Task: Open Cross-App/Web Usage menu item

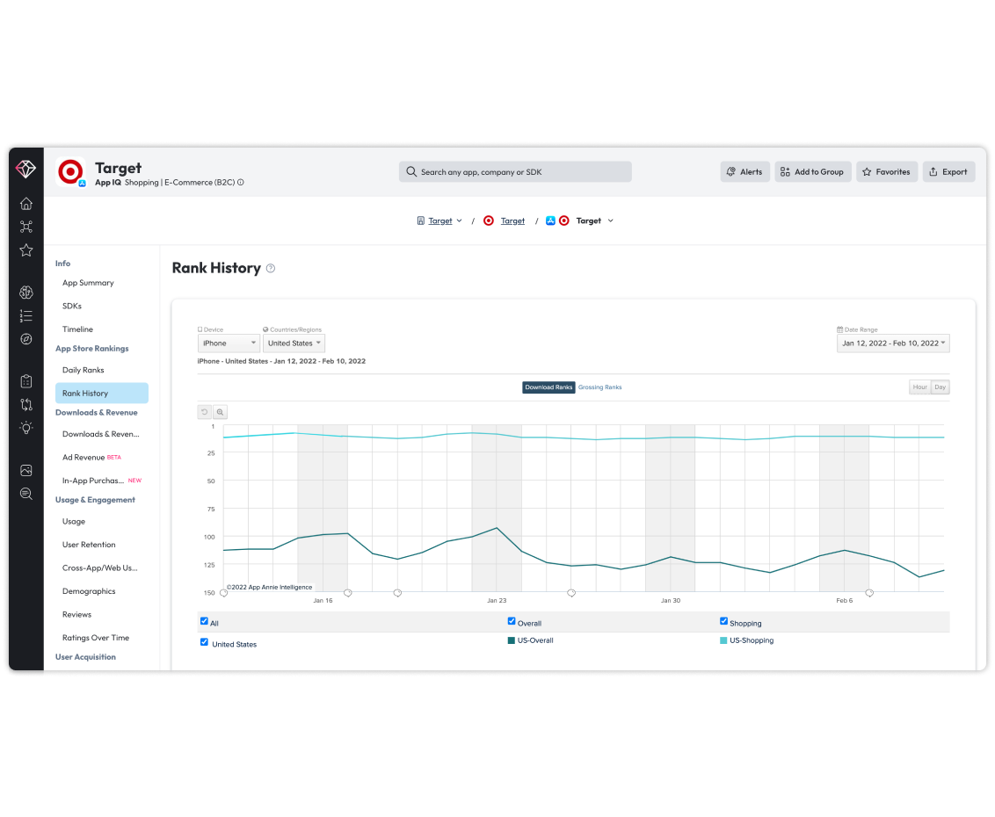Action: point(102,568)
